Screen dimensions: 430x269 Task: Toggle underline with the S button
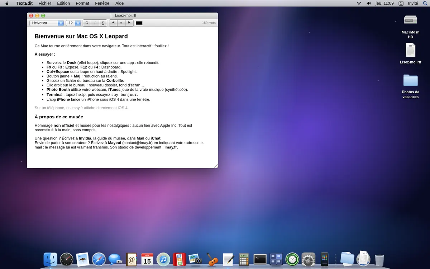click(103, 23)
